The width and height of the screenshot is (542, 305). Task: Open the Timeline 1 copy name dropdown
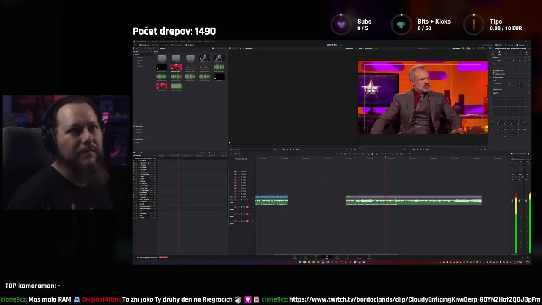(x=423, y=48)
